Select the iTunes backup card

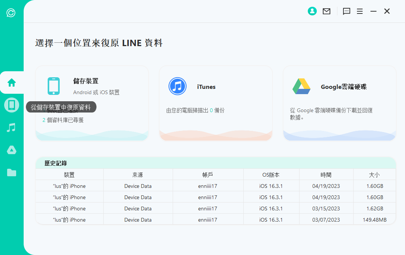click(x=216, y=103)
